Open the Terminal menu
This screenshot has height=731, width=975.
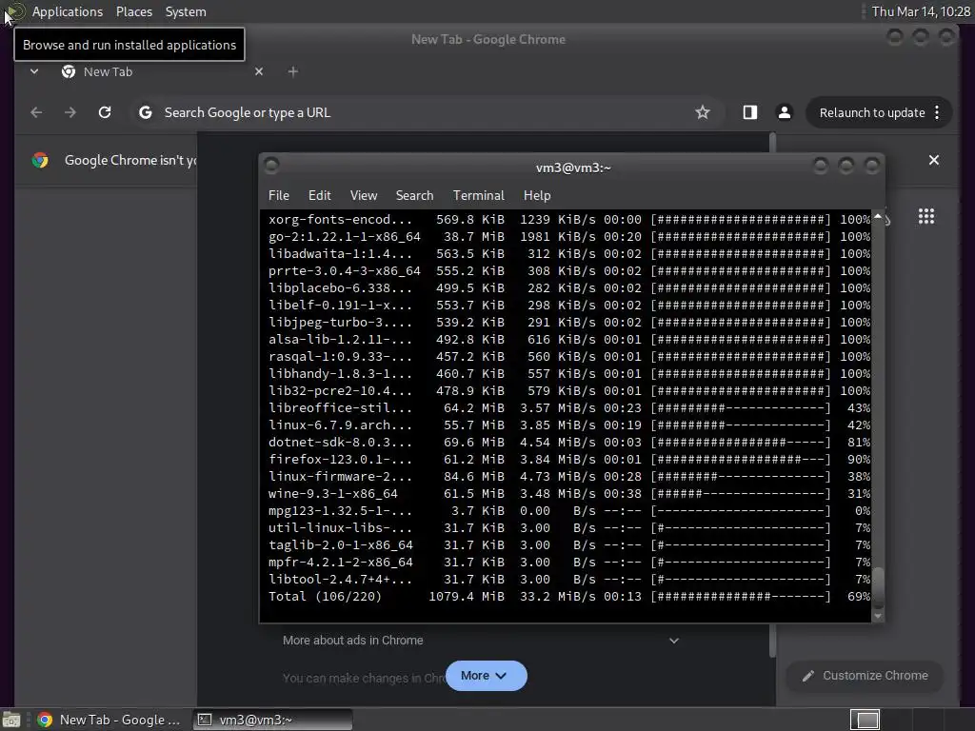(x=479, y=195)
